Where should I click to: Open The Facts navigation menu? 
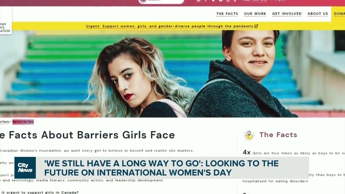pyautogui.click(x=227, y=14)
